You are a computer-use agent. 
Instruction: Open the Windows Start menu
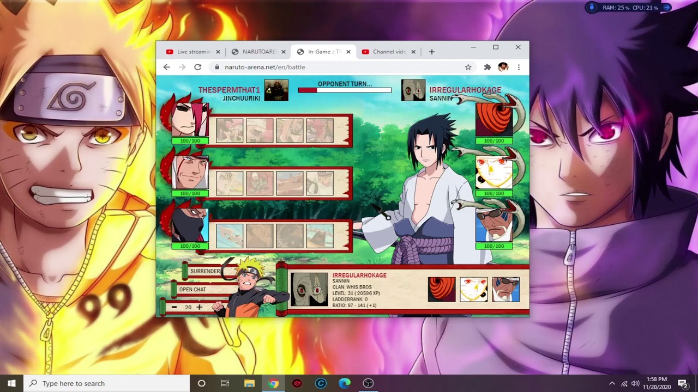pos(11,383)
